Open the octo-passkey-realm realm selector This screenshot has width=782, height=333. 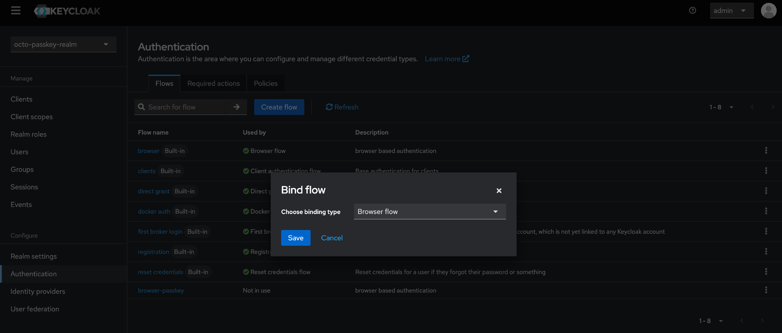pos(63,45)
